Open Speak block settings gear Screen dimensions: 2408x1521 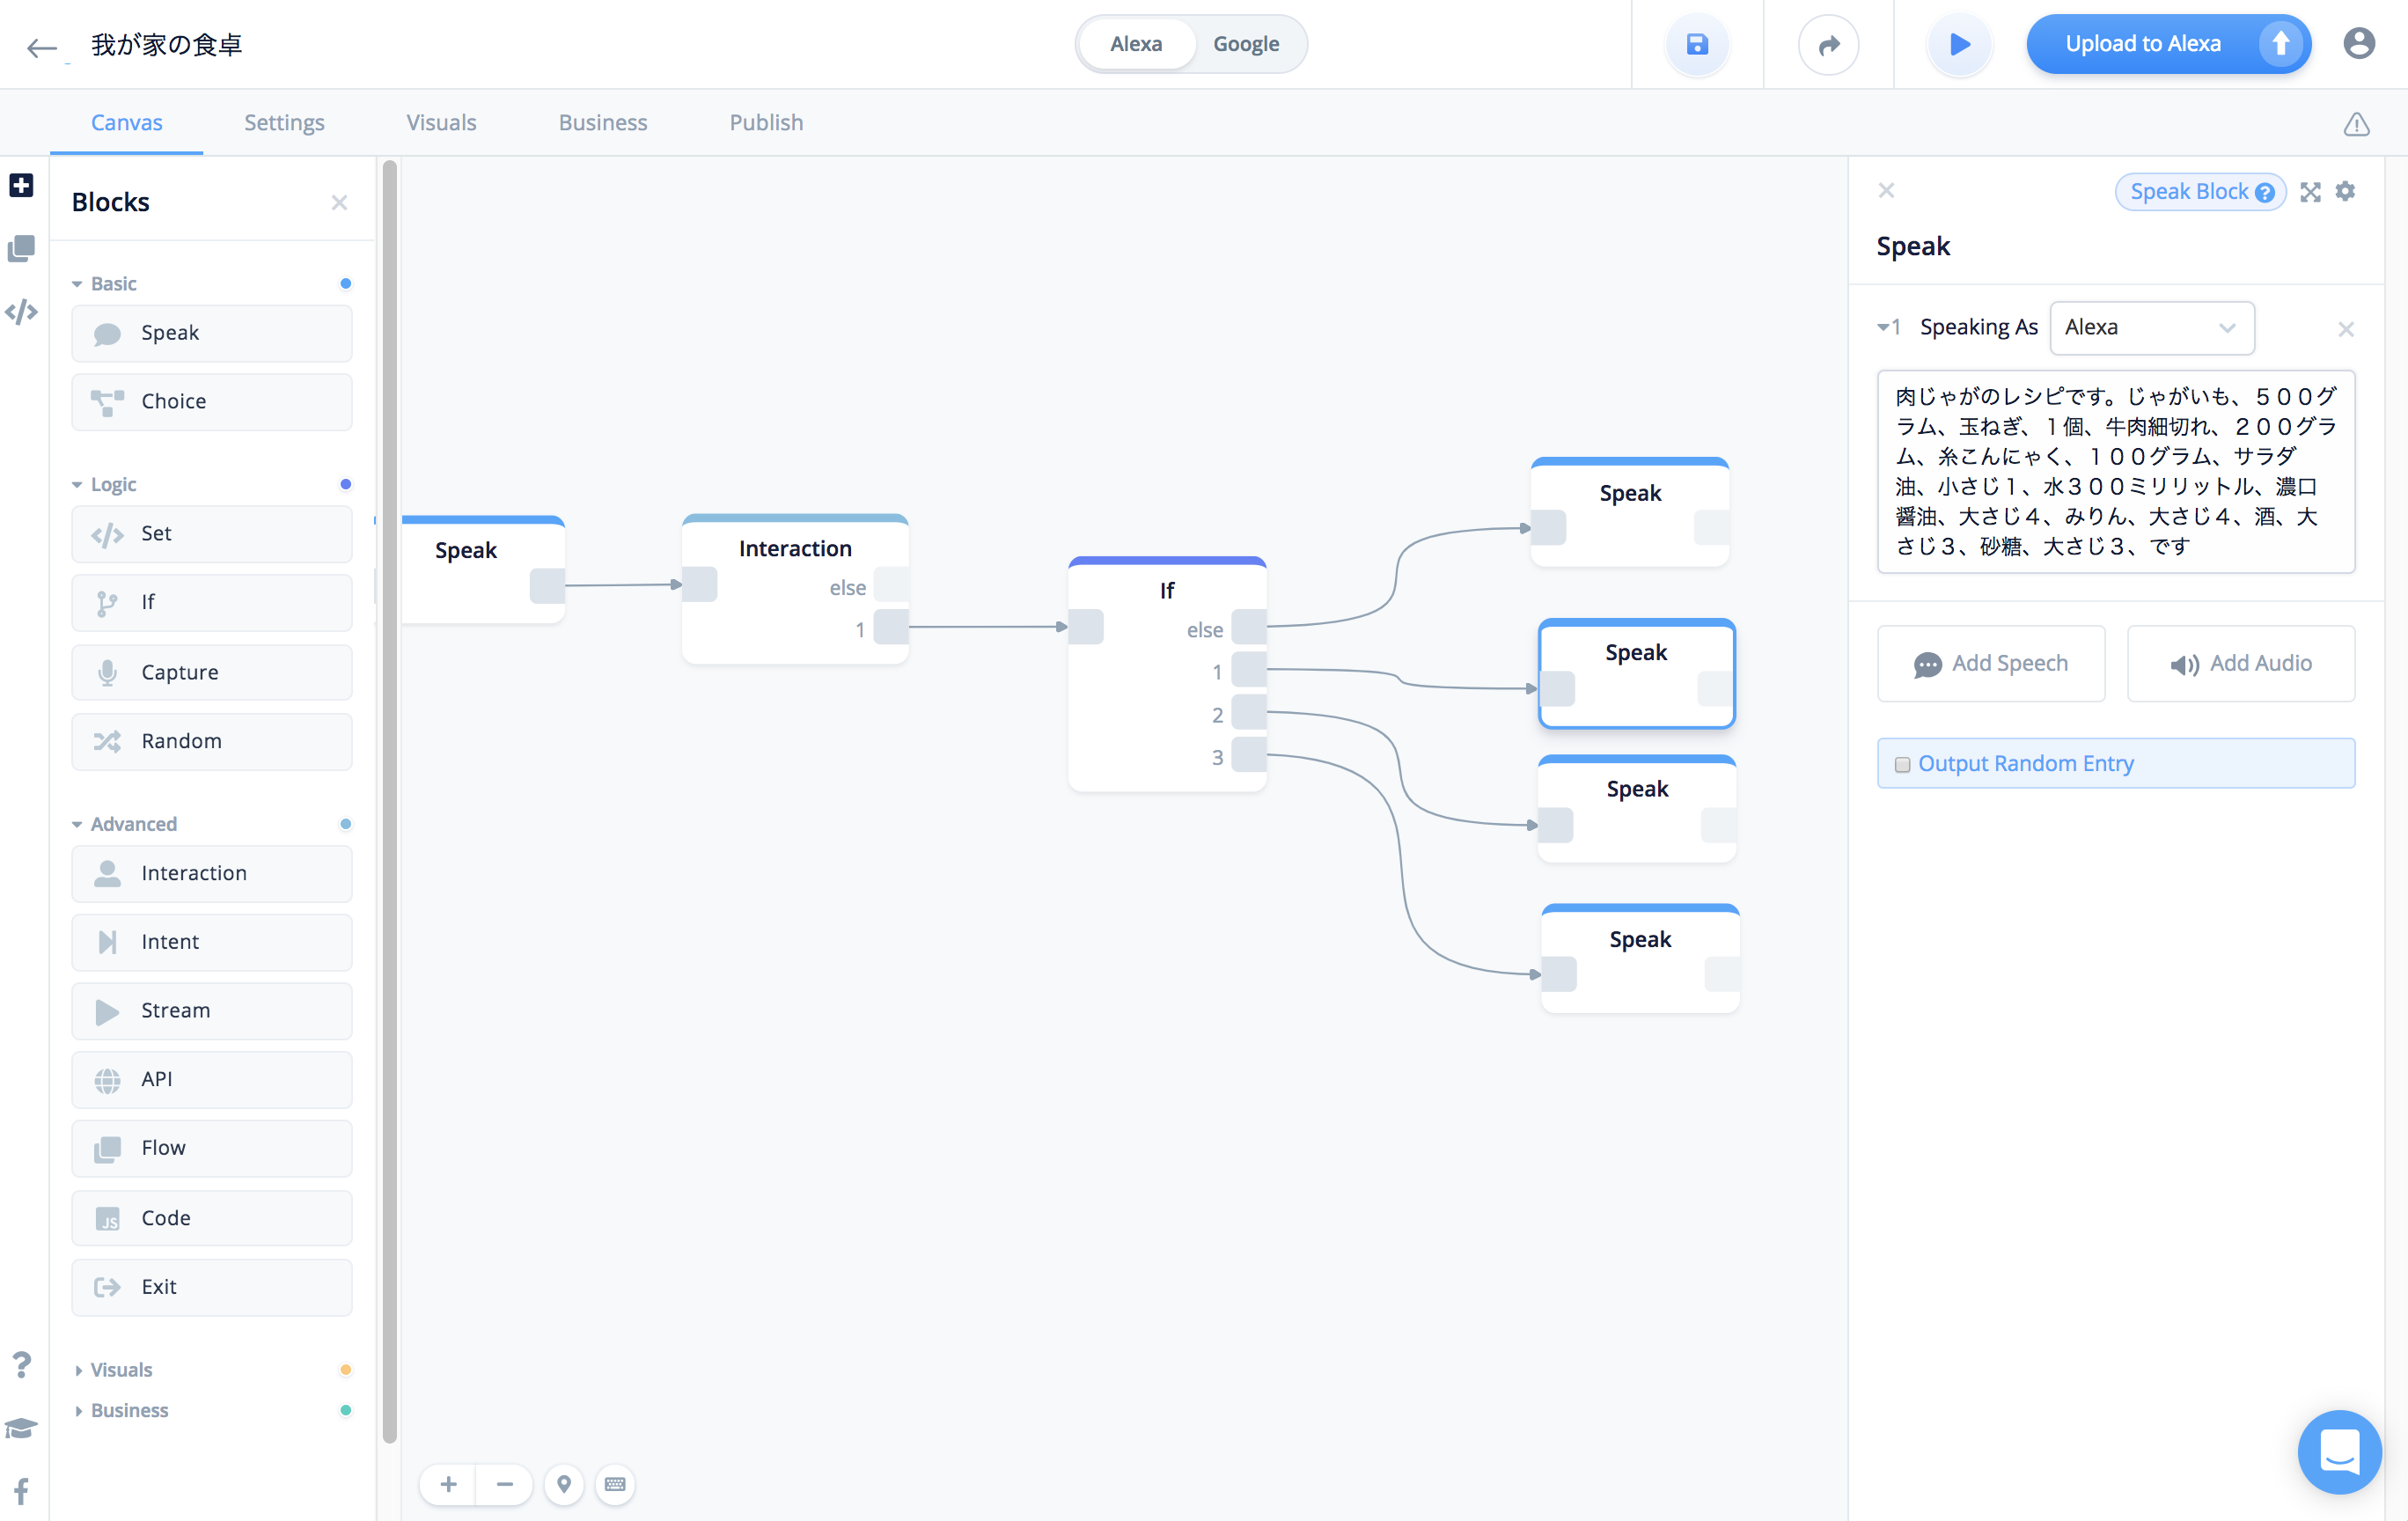[x=2345, y=191]
